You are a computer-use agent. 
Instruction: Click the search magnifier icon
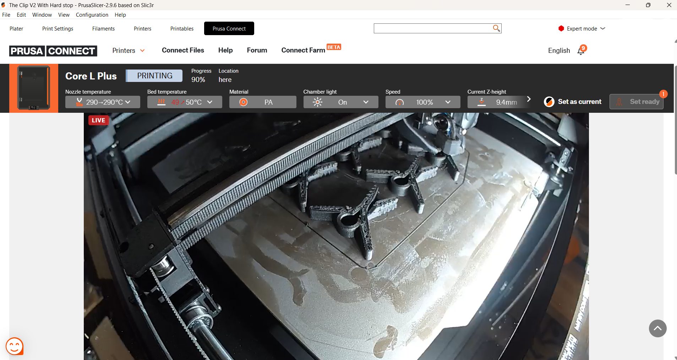pos(496,28)
